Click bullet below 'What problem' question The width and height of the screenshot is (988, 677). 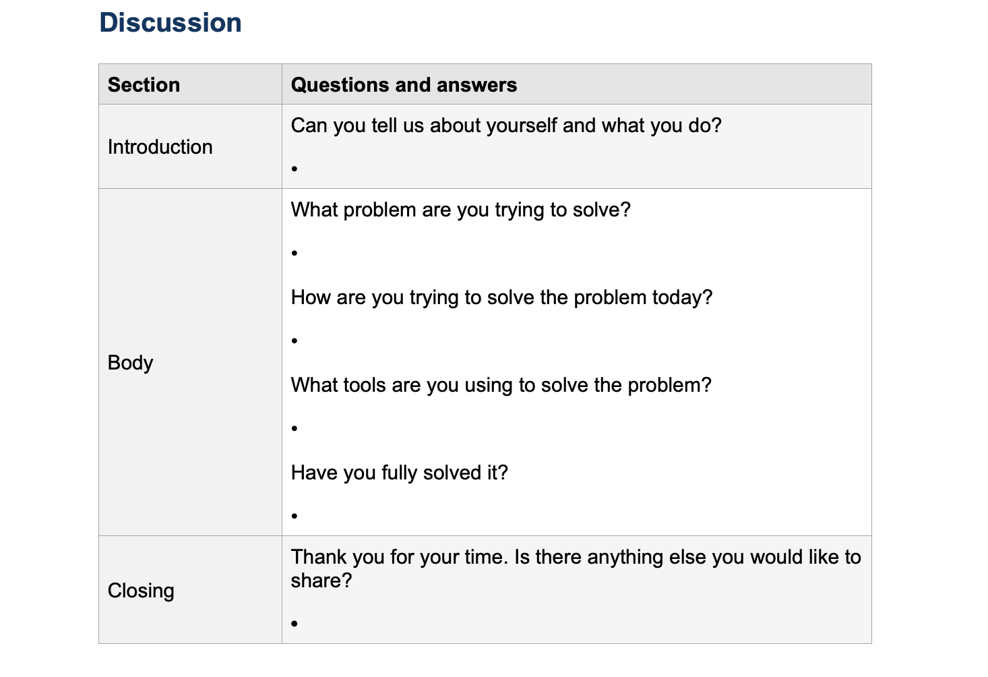tap(295, 253)
